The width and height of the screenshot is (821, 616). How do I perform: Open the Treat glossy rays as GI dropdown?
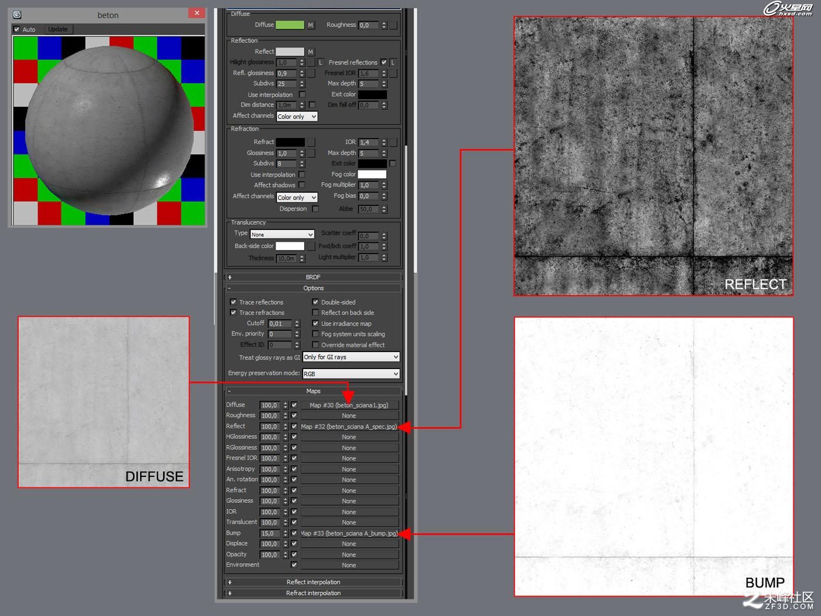pos(351,357)
